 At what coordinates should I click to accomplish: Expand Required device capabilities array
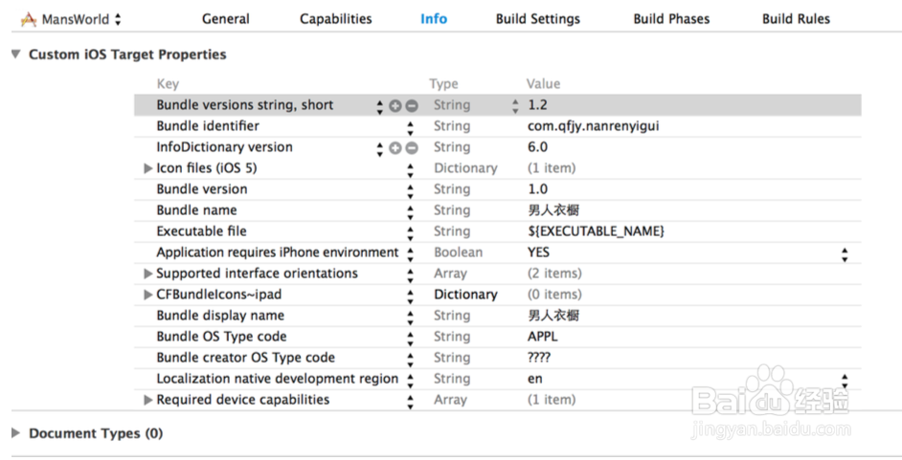[x=148, y=401]
